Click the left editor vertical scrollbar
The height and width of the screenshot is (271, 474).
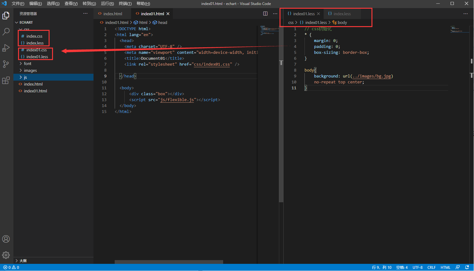pyautogui.click(x=281, y=114)
